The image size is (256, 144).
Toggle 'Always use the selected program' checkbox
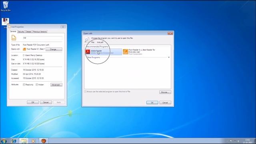click(85, 92)
